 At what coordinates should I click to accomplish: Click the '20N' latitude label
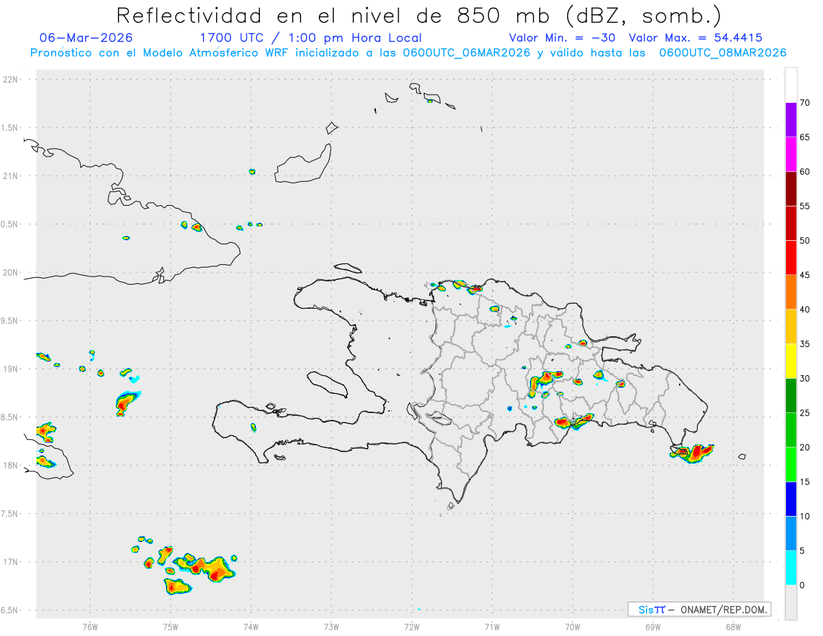tap(12, 272)
